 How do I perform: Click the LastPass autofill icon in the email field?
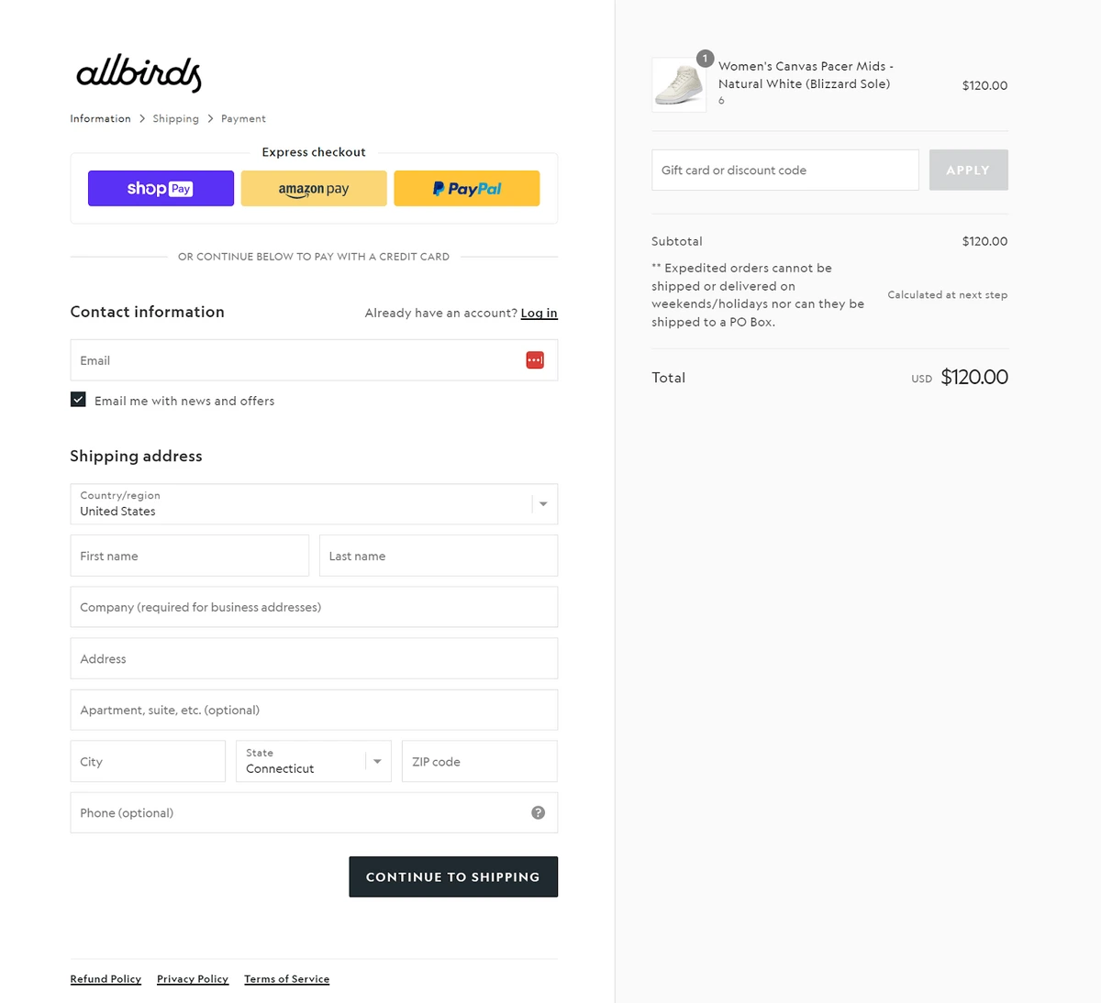click(535, 359)
